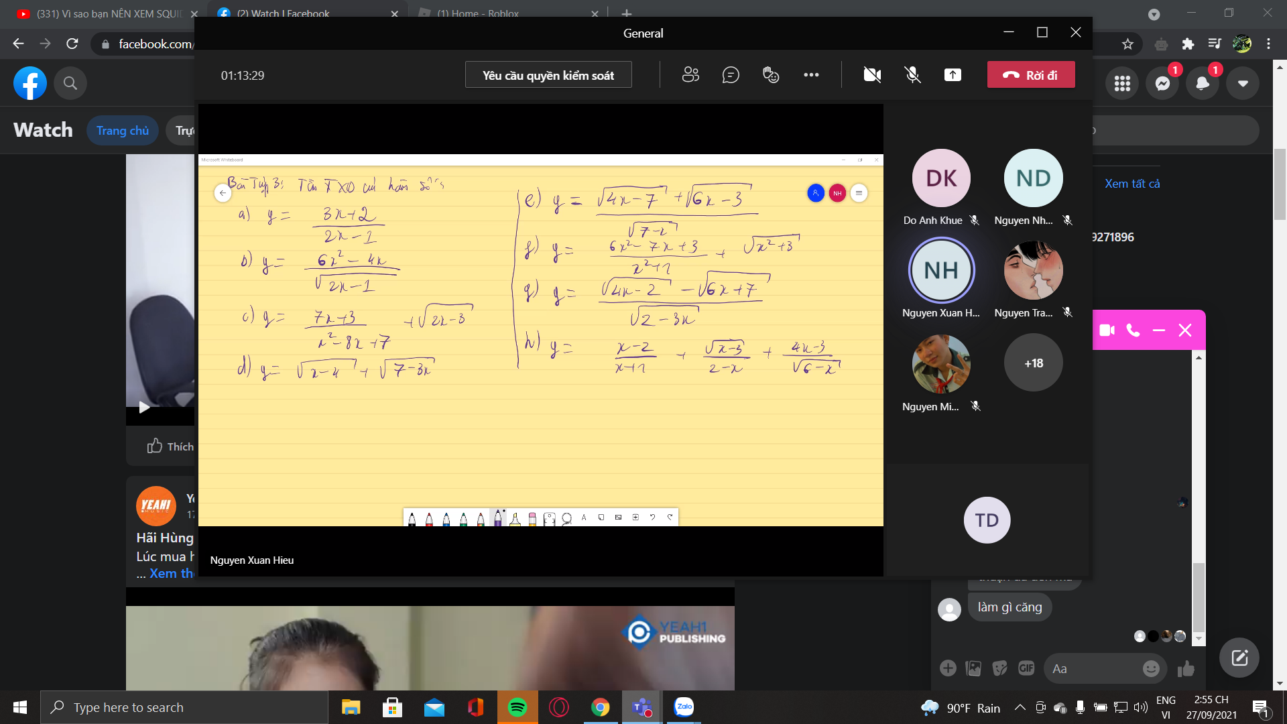Screen dimensions: 1287x724
Task: Select Nguyen Xuan Hieu NH participant tile
Action: pos(941,280)
